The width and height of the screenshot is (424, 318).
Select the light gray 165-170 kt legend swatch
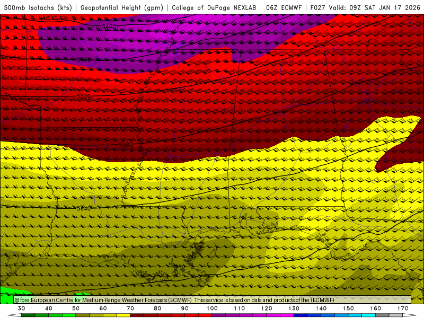click(x=396, y=315)
